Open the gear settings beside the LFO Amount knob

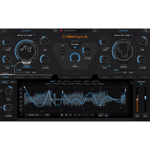pos(1,91)
